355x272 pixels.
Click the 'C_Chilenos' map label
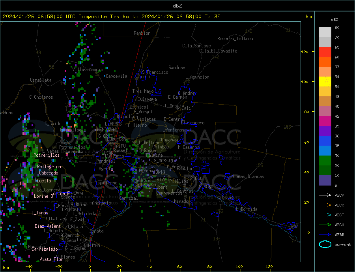click(x=41, y=97)
